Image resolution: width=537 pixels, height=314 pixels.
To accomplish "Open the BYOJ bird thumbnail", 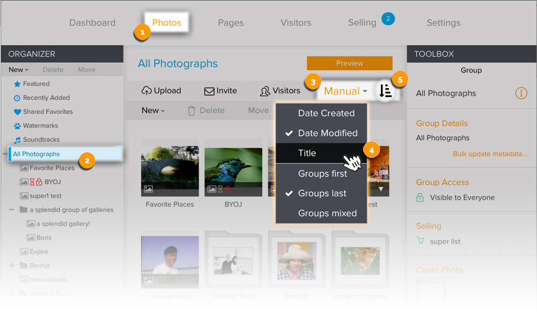I will pyautogui.click(x=233, y=171).
